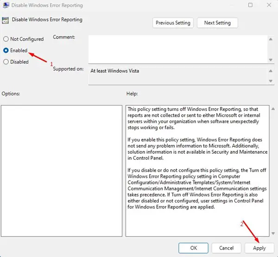
Task: Maximize the policy dialog window
Action: point(250,5)
